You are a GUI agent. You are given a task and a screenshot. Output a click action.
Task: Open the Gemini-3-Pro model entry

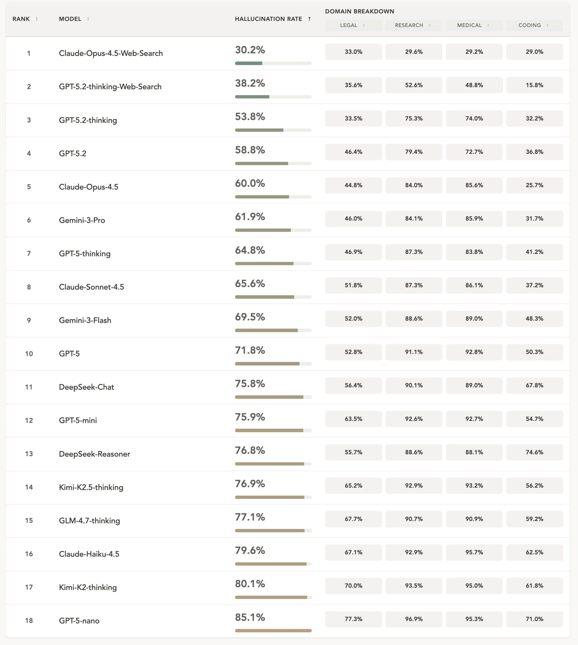pos(82,220)
